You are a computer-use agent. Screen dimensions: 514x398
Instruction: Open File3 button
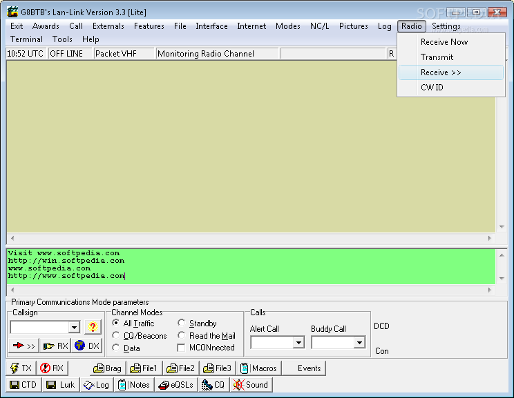218,368
